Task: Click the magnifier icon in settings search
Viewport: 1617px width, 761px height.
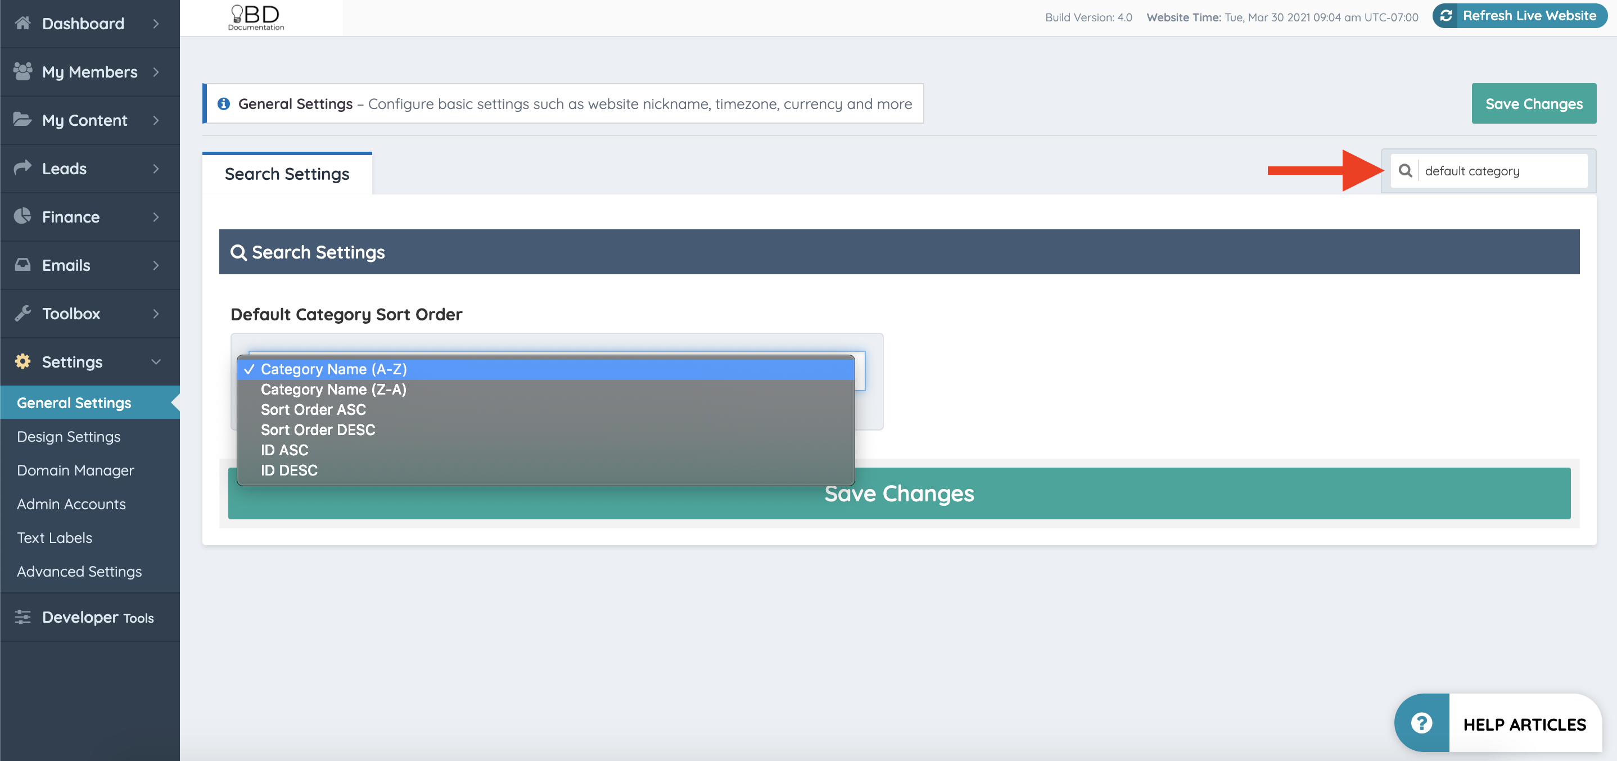Action: pos(1405,171)
